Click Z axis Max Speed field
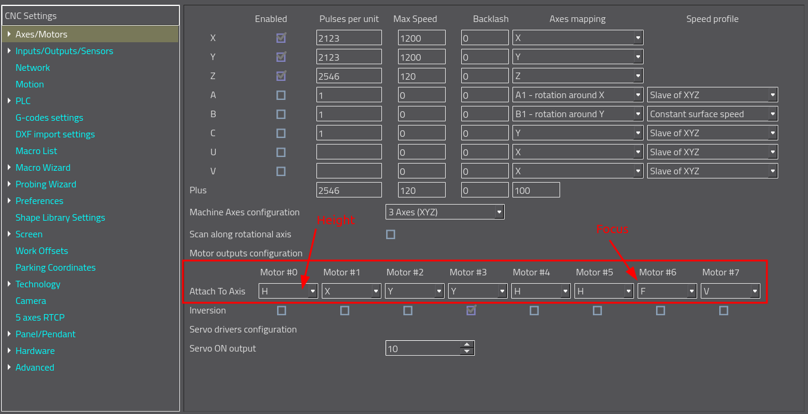Viewport: 808px width, 414px height. [x=421, y=76]
